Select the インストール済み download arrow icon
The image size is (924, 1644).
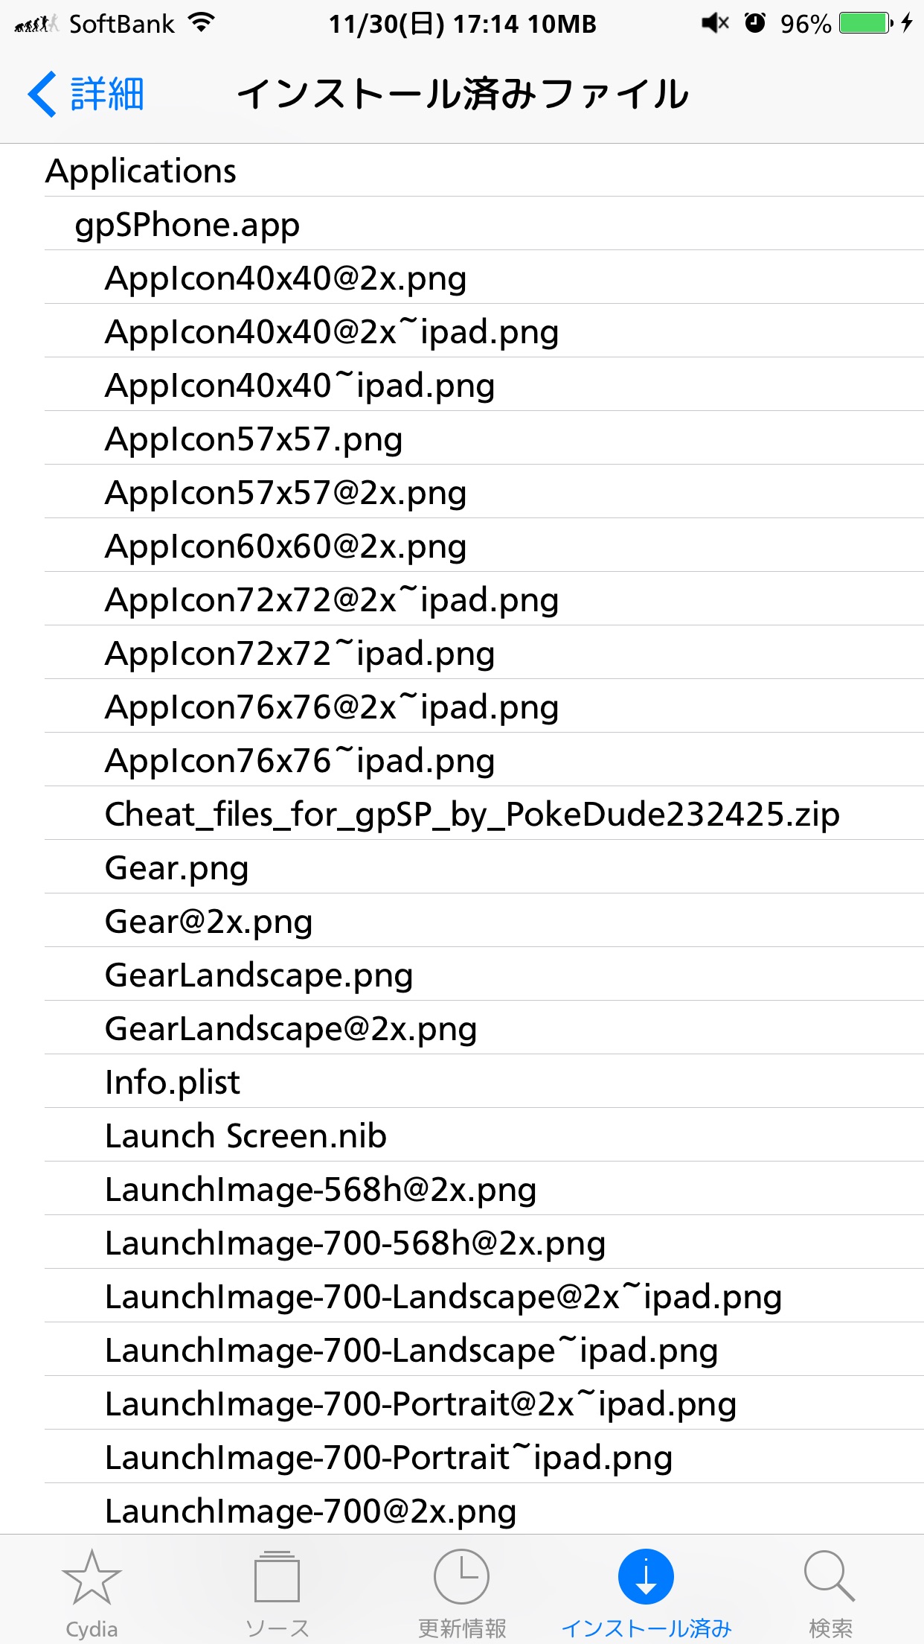click(646, 1576)
